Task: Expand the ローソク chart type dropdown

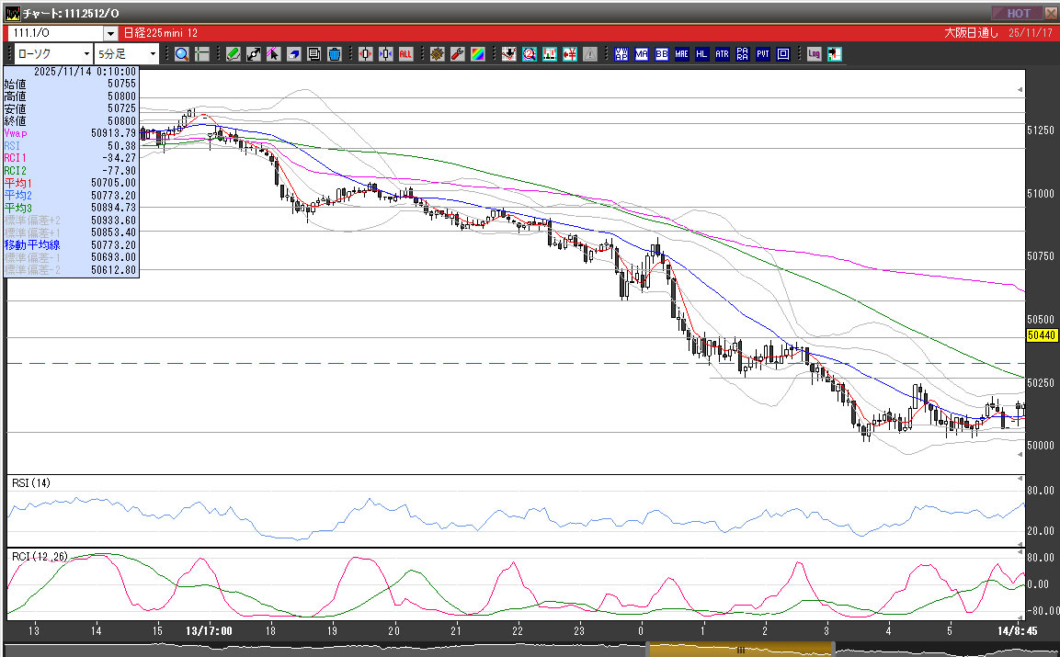Action: [86, 54]
